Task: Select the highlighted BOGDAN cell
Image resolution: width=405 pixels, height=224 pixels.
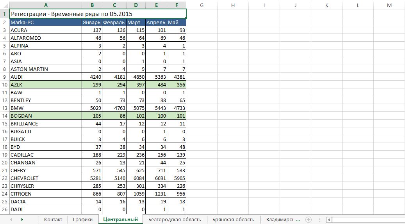Action: point(46,116)
